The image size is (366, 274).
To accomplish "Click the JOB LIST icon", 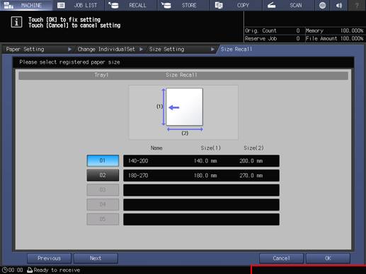I will (x=61, y=5).
